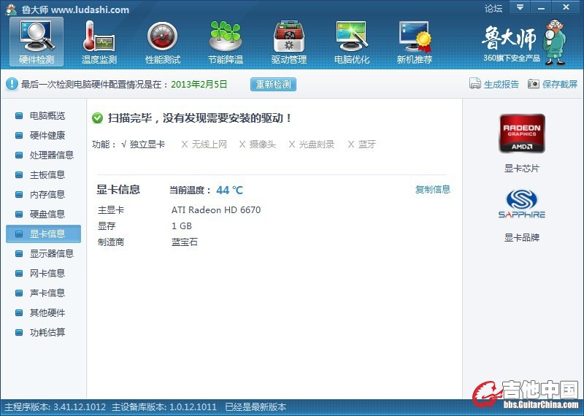584x416 pixels.
Task: Click 生成报告 to generate report
Action: point(494,85)
